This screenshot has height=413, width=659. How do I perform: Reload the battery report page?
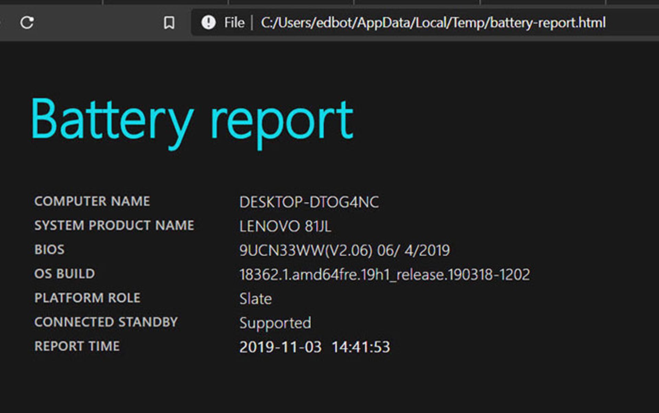[27, 23]
